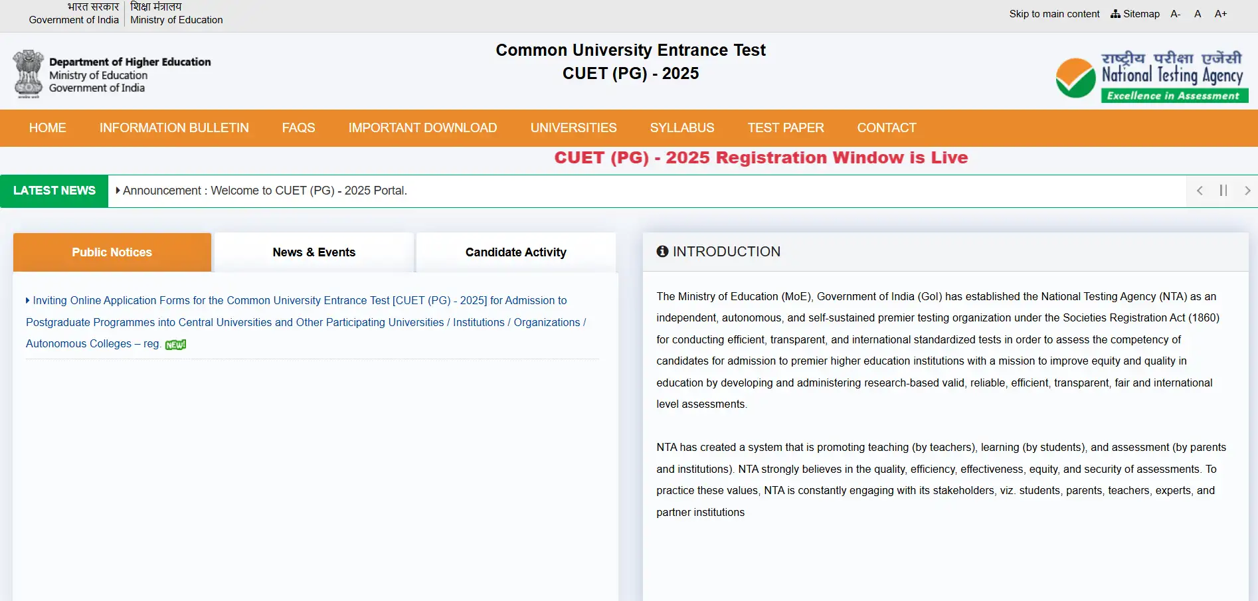Image resolution: width=1258 pixels, height=601 pixels.
Task: Click the Government of India text
Action: (74, 20)
